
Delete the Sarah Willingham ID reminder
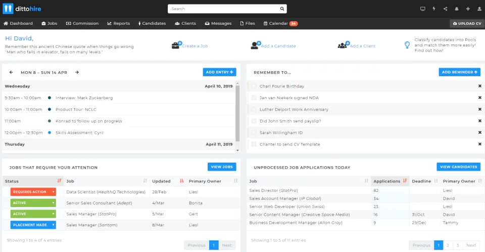480,132
